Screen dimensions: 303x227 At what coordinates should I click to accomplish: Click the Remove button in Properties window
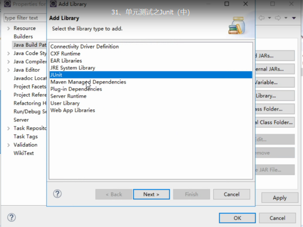click(275, 153)
